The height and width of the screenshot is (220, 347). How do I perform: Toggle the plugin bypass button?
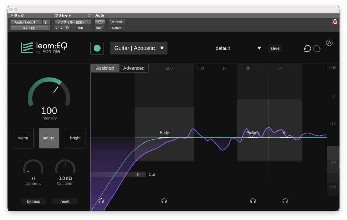coord(34,201)
